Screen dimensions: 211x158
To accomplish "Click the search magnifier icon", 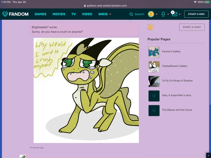I will point(131,14).
